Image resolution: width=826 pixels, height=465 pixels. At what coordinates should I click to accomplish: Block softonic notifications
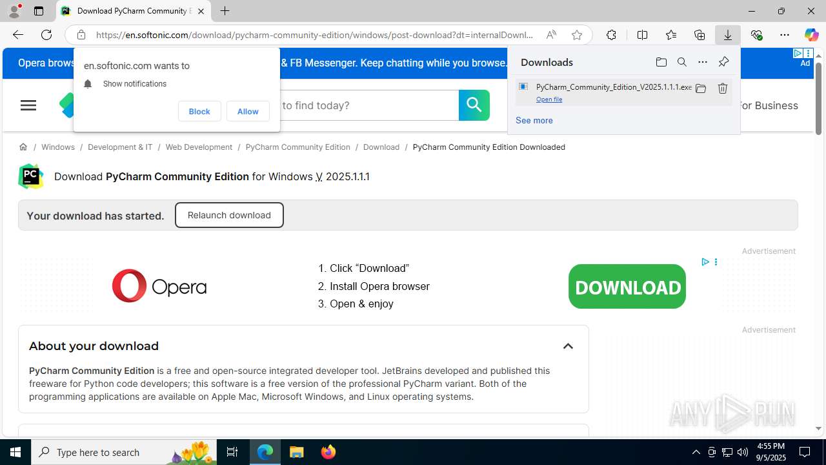199,111
